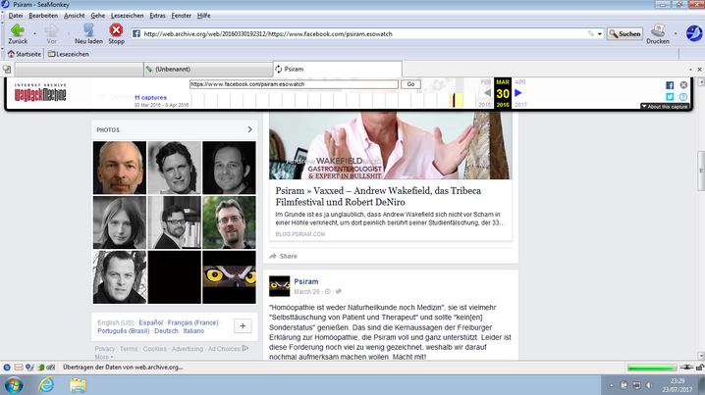Click the highlighted capture marker on timeline
This screenshot has width=705, height=395.
click(x=455, y=100)
